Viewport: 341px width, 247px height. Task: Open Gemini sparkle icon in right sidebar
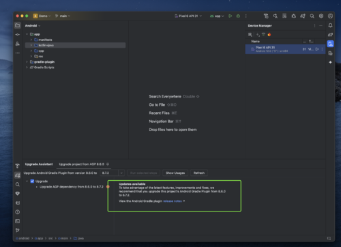[330, 62]
